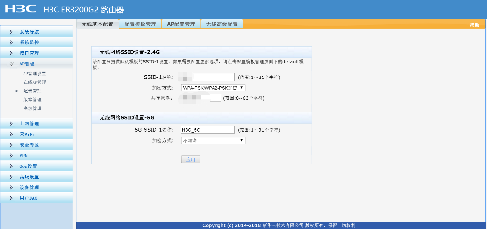487x229 pixels.
Task: Expand the 安全专区 menu section
Action: coord(37,145)
